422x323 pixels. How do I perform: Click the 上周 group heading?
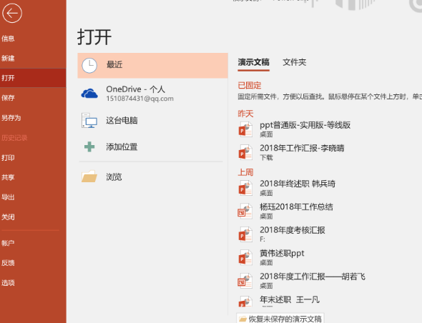click(245, 172)
